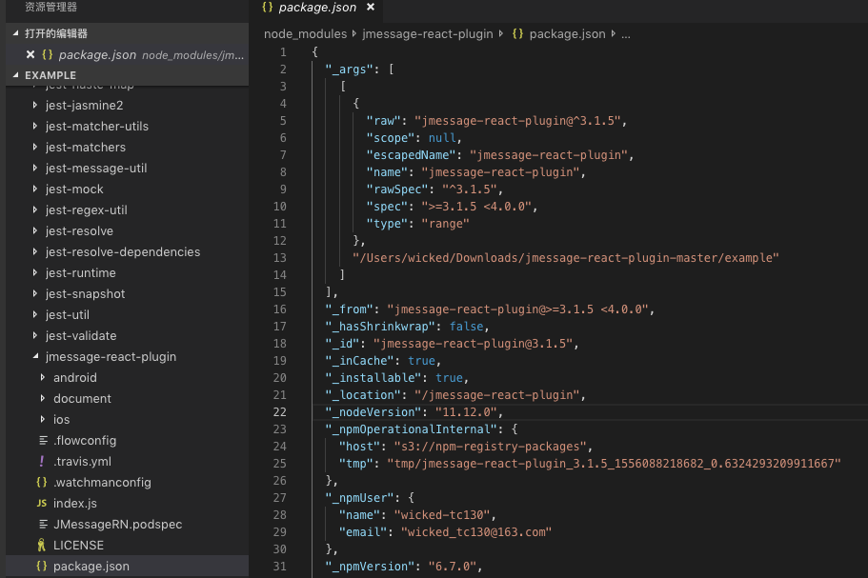868x578 pixels.
Task: Expand the android subfolder
Action: pyautogui.click(x=43, y=377)
